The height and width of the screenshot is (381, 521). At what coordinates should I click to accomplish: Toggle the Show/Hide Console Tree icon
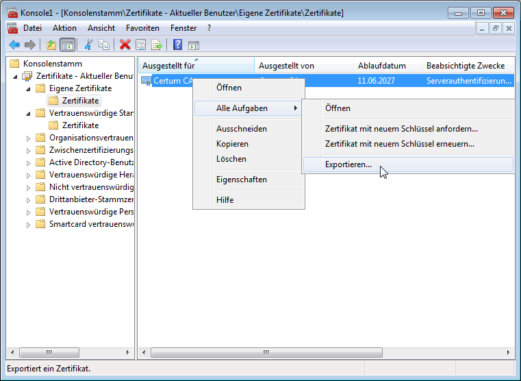(x=67, y=45)
